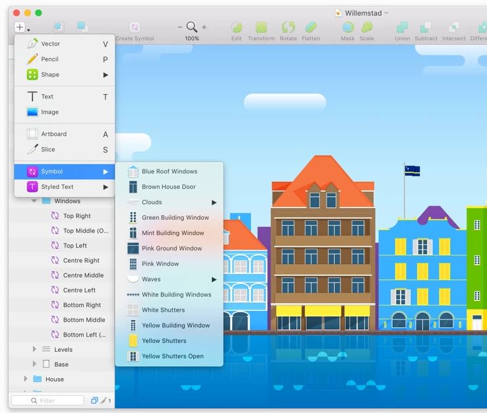
Task: Expand the Waves symbol submenu
Action: coord(170,279)
